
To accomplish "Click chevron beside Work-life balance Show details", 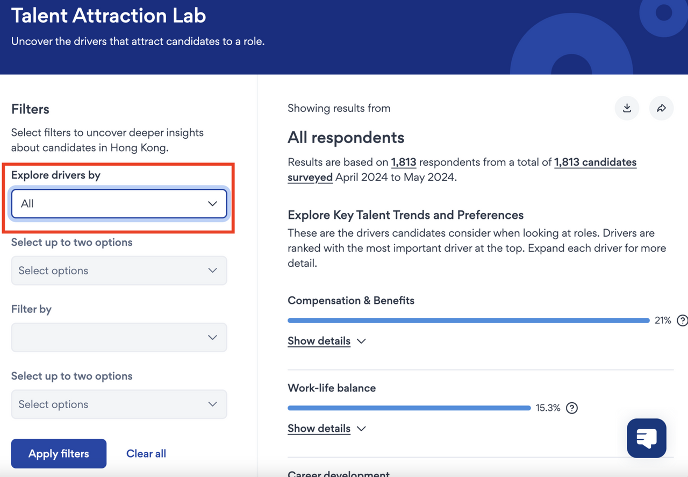I will pos(361,429).
